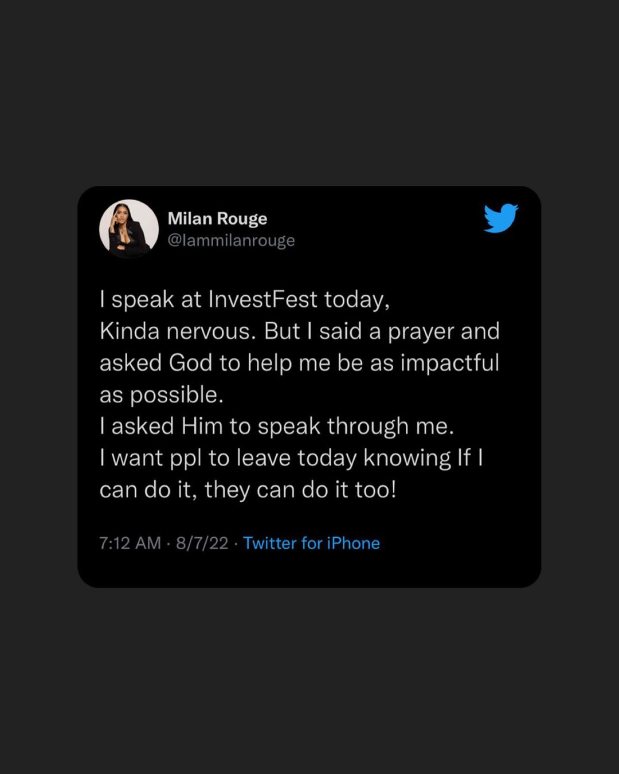The width and height of the screenshot is (619, 774).
Task: Tap the word 'impactful' in the tweet
Action: pyautogui.click(x=450, y=363)
